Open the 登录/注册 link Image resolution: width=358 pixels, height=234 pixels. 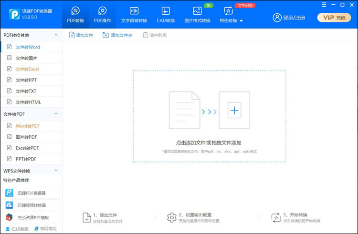click(294, 18)
